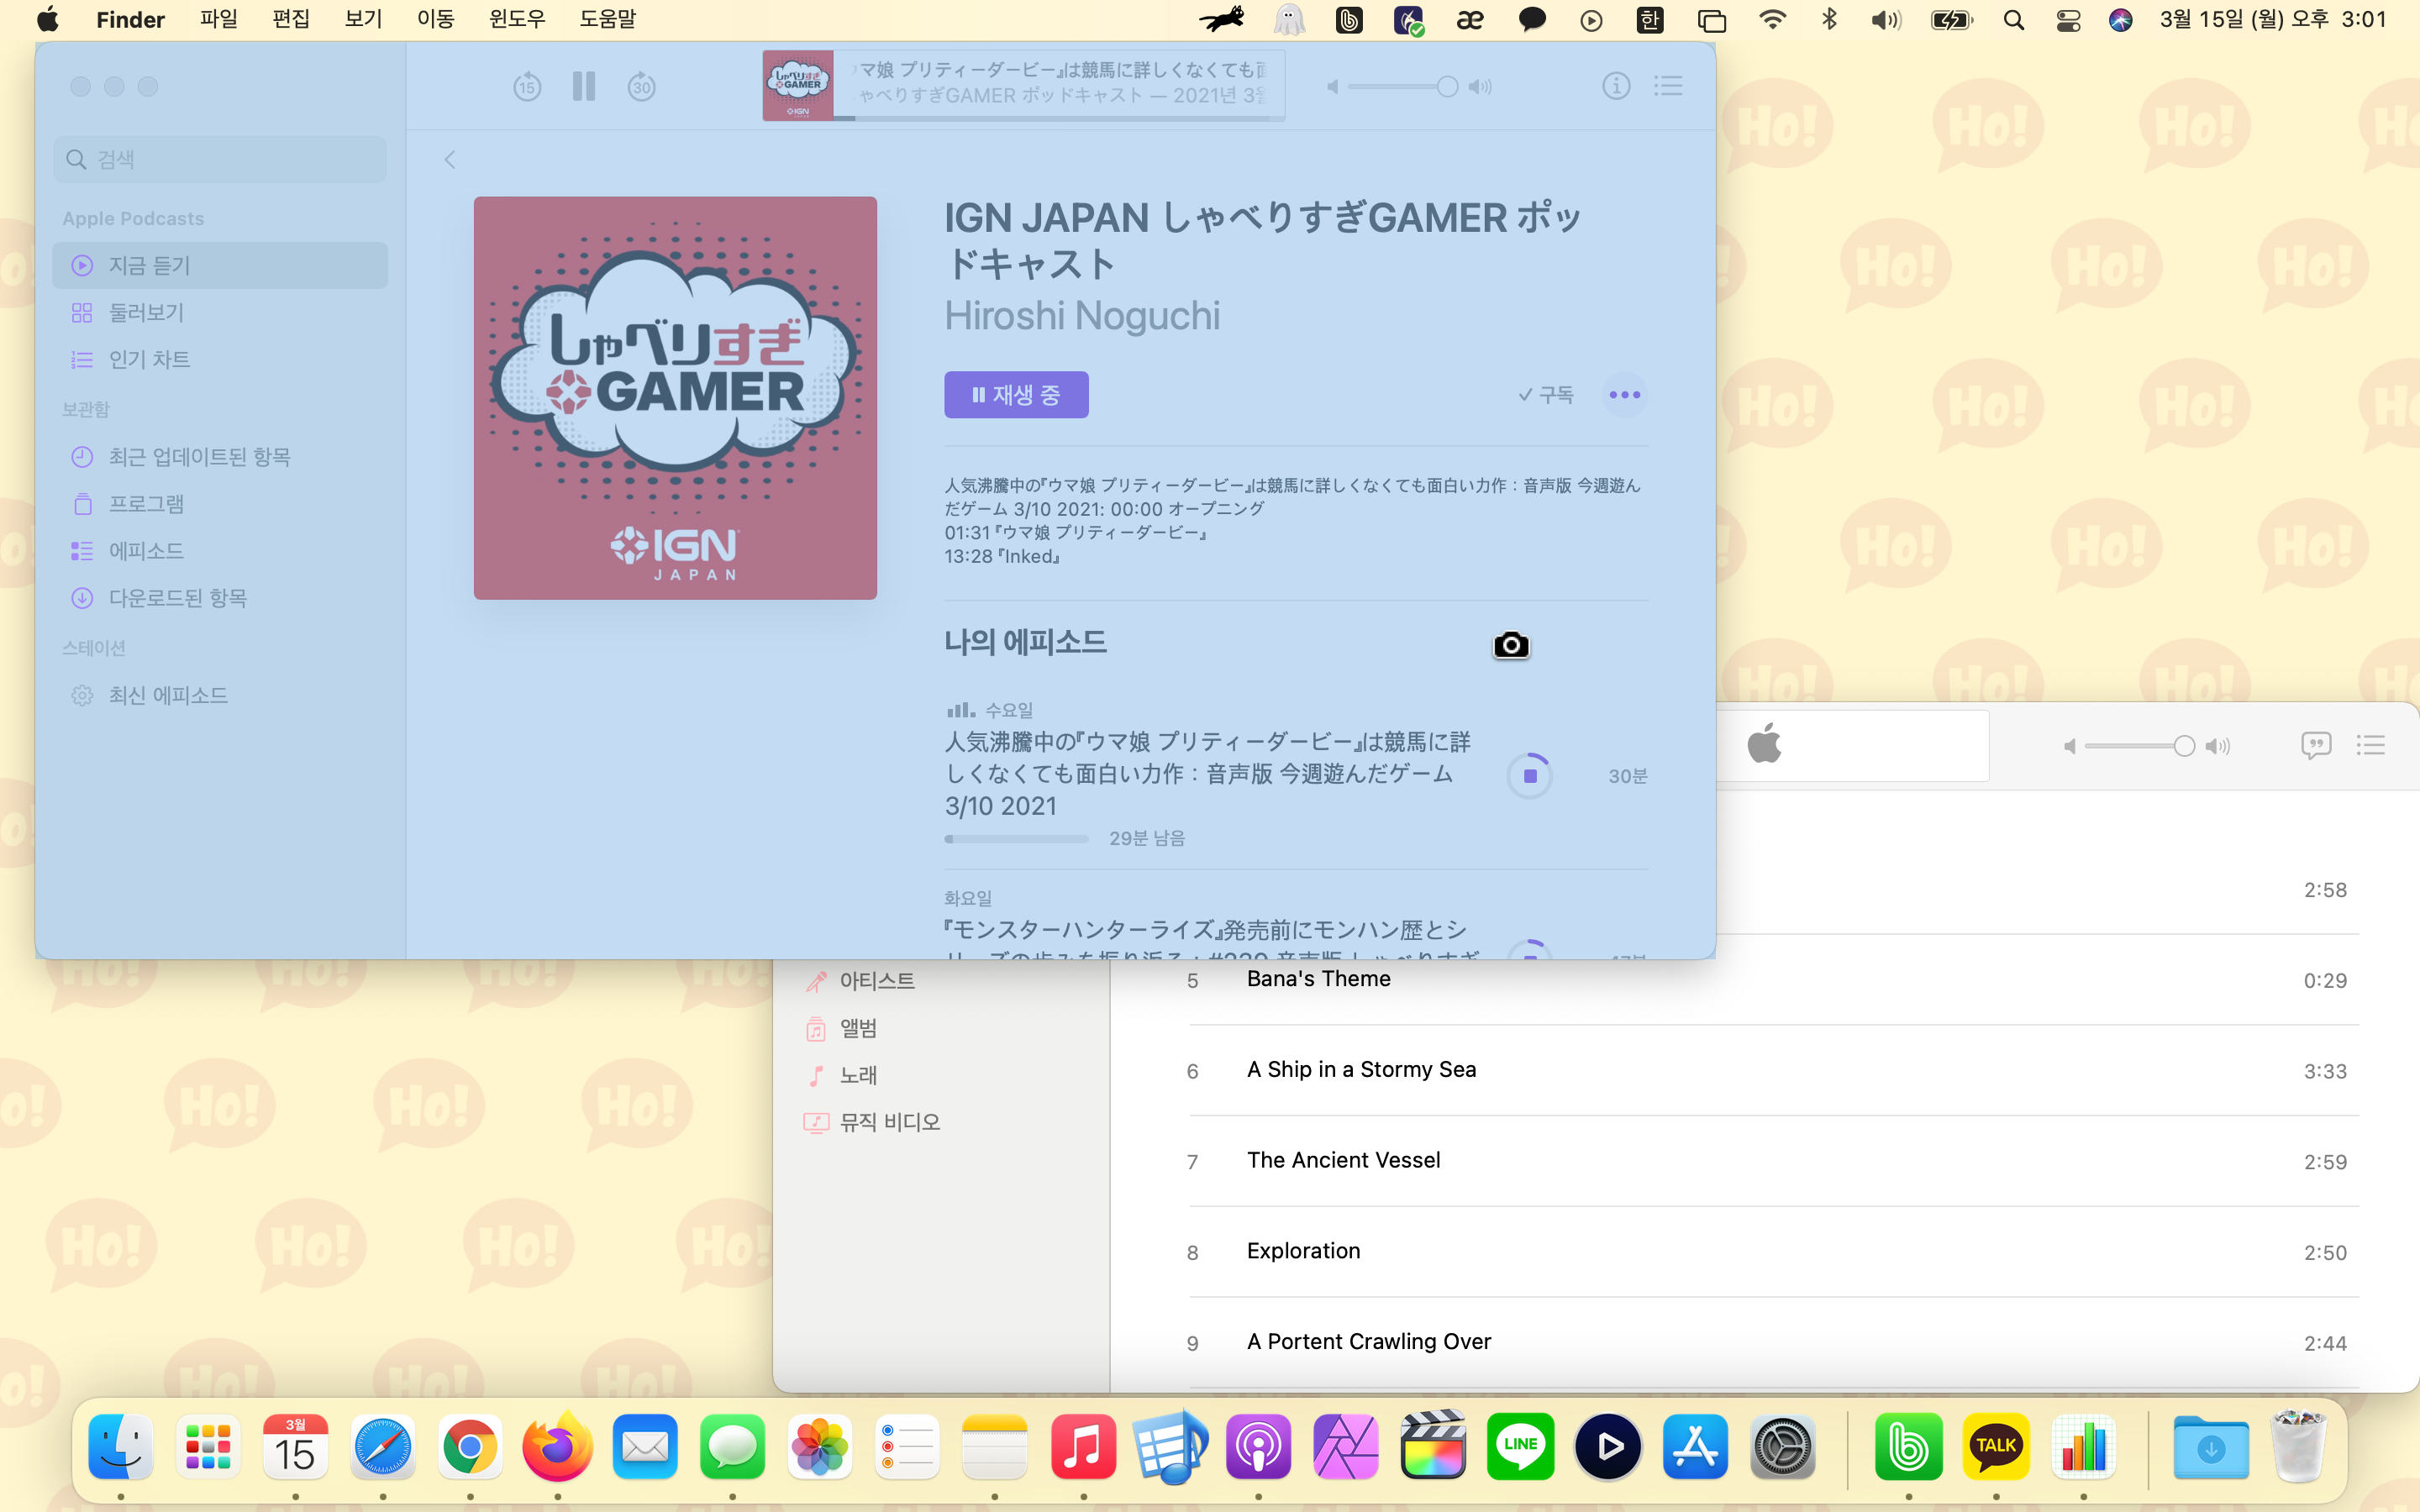
Task: Open App Store from the Dock
Action: pos(1695,1446)
